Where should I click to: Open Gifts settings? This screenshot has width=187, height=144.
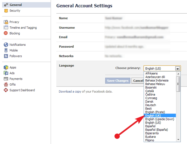12,84
